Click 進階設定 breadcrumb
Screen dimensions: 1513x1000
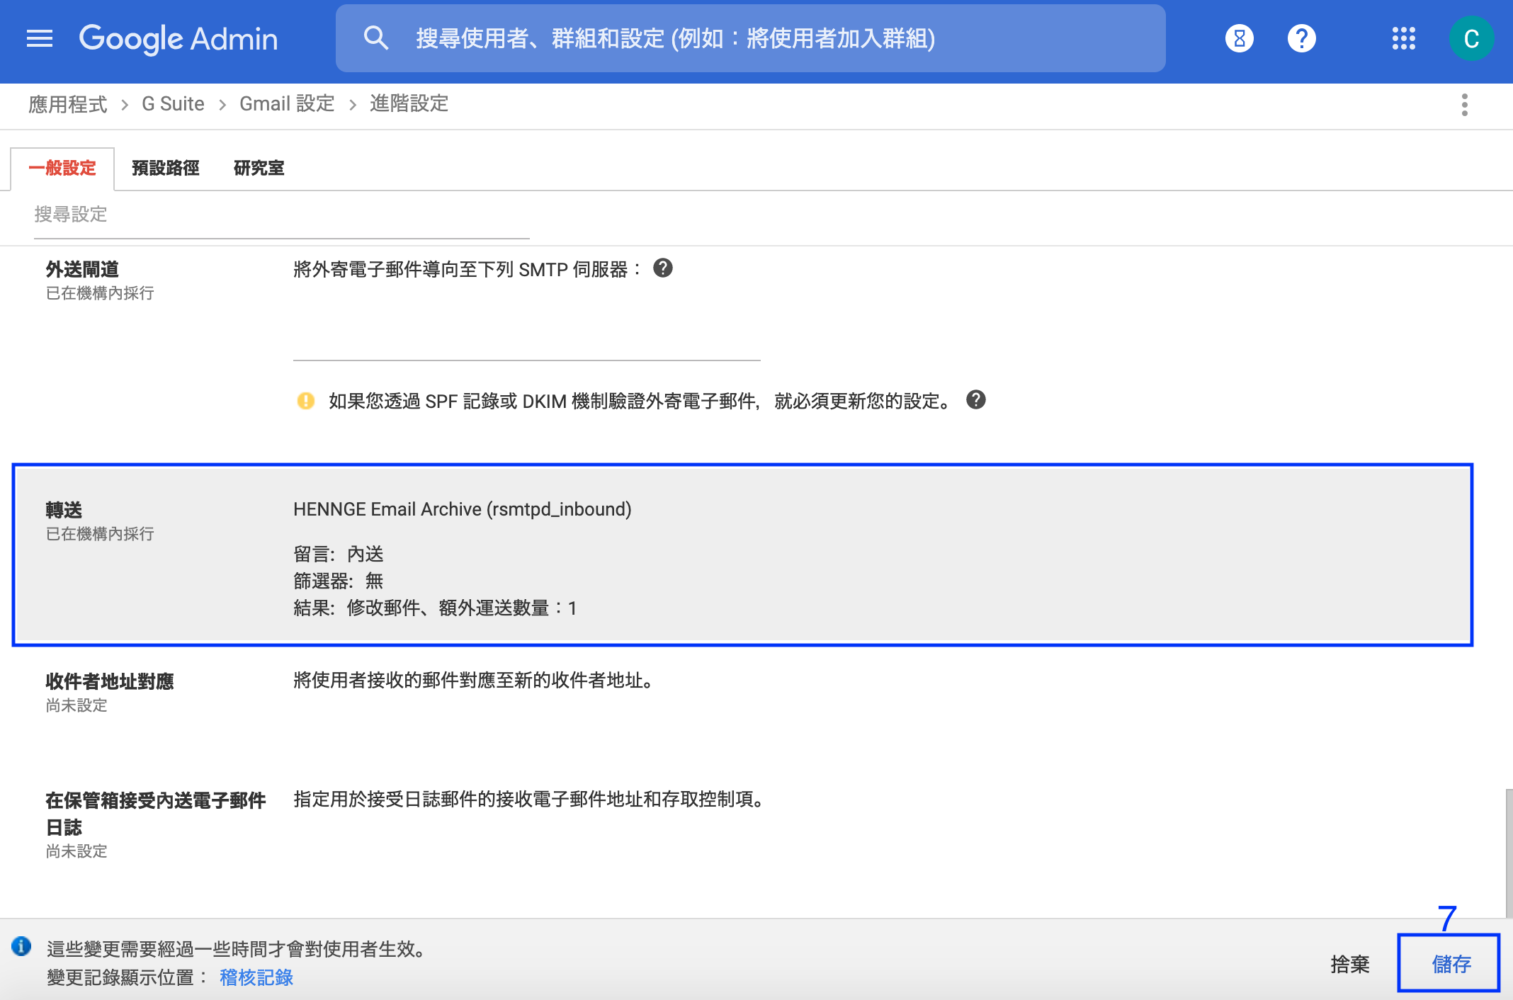[409, 104]
